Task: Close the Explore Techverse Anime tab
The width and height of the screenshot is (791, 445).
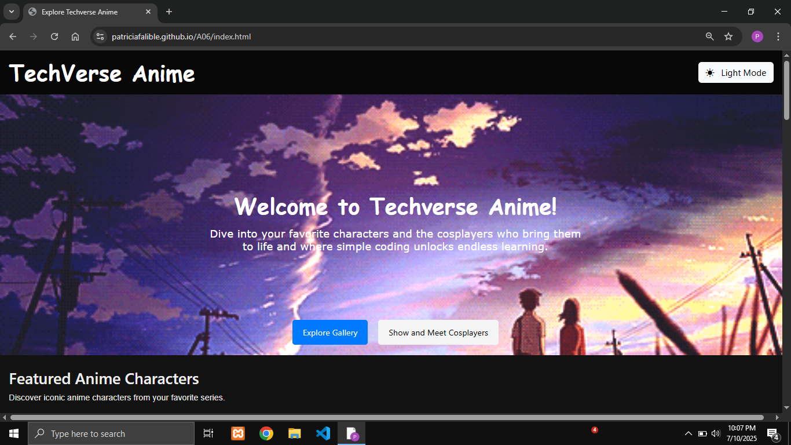Action: 148,12
